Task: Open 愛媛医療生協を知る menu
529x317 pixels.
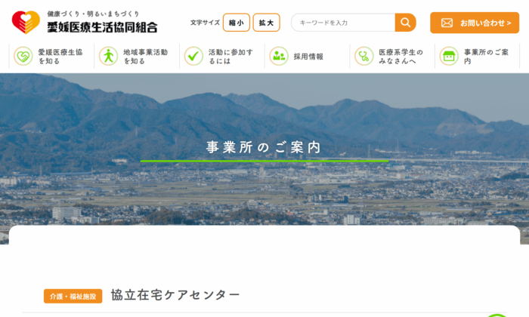Action: [51, 57]
